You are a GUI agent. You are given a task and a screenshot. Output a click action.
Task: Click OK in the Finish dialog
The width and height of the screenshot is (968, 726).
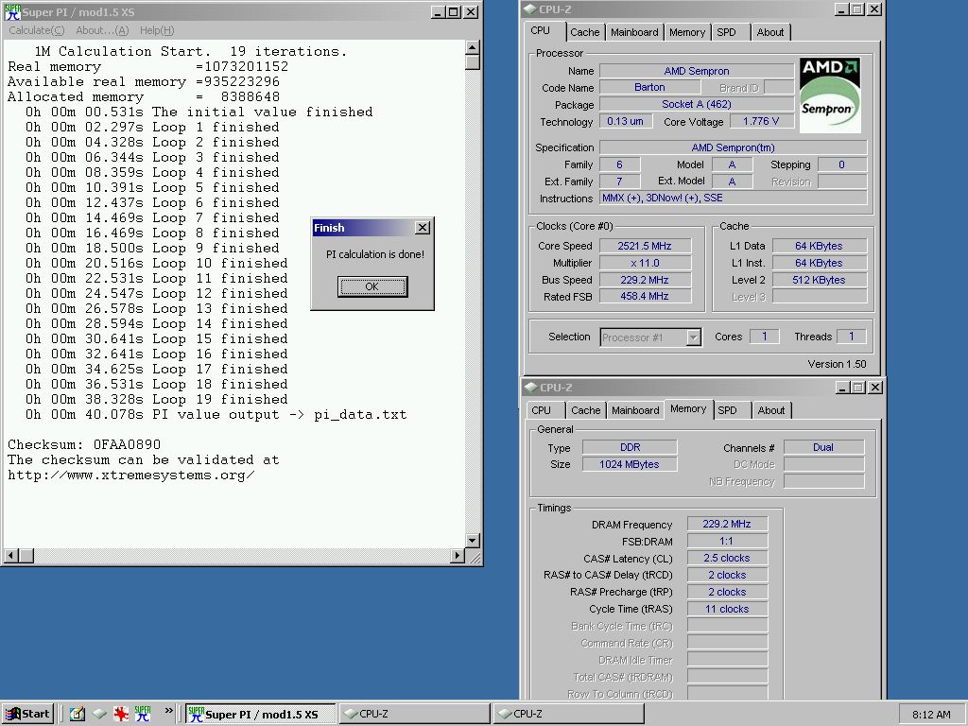tap(372, 286)
